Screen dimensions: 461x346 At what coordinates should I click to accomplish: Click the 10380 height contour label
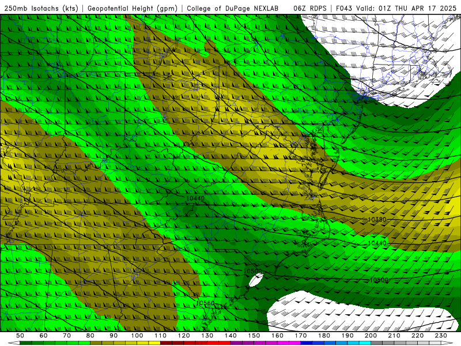tap(377, 220)
